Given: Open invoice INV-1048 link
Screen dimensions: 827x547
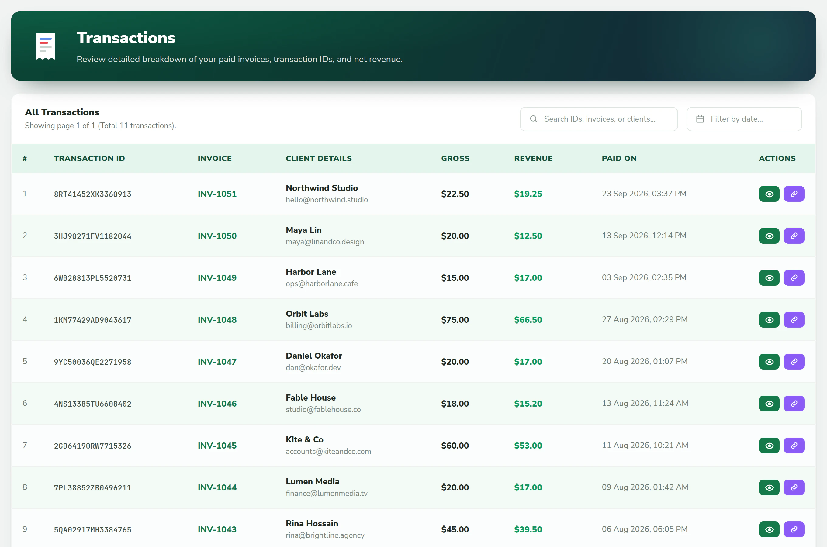Looking at the screenshot, I should pyautogui.click(x=217, y=320).
